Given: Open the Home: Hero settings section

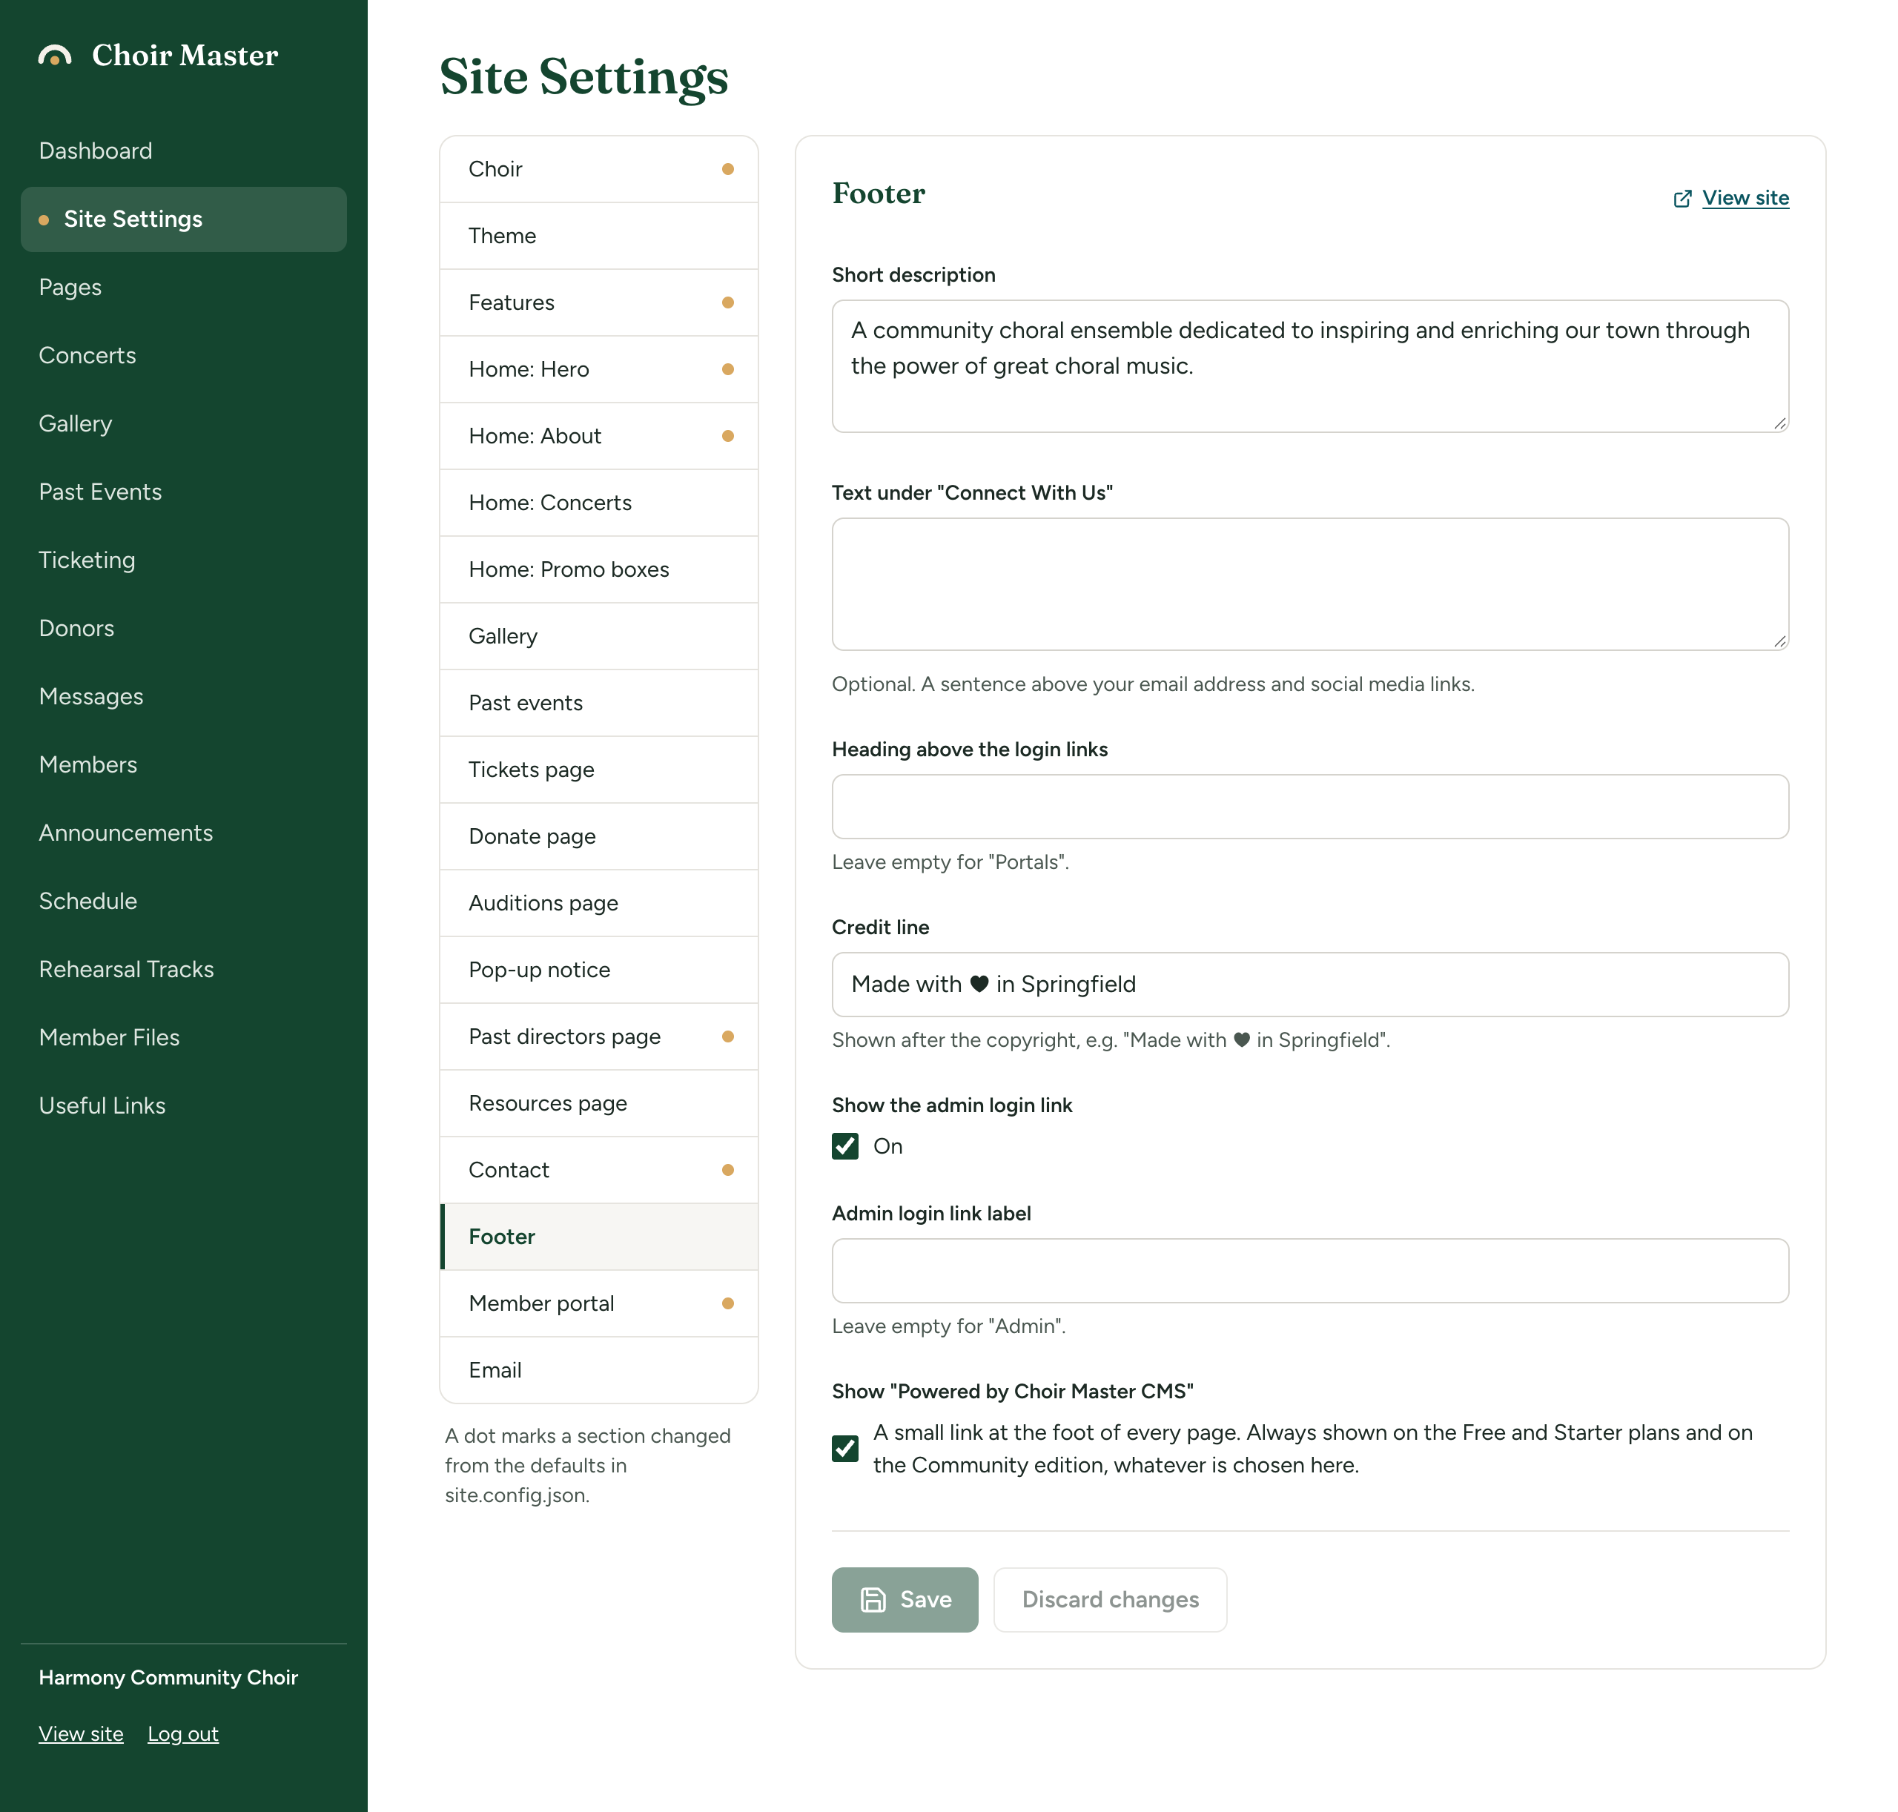Looking at the screenshot, I should click(x=599, y=369).
